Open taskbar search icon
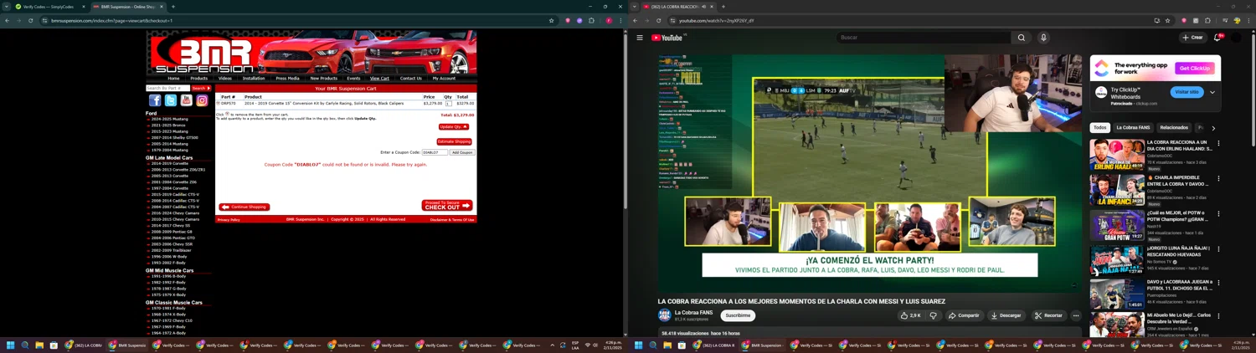This screenshot has height=353, width=1256. click(25, 345)
